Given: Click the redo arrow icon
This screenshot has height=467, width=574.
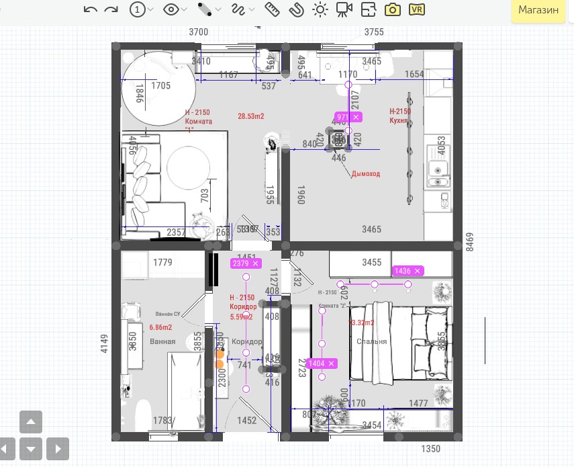Looking at the screenshot, I should click(111, 9).
